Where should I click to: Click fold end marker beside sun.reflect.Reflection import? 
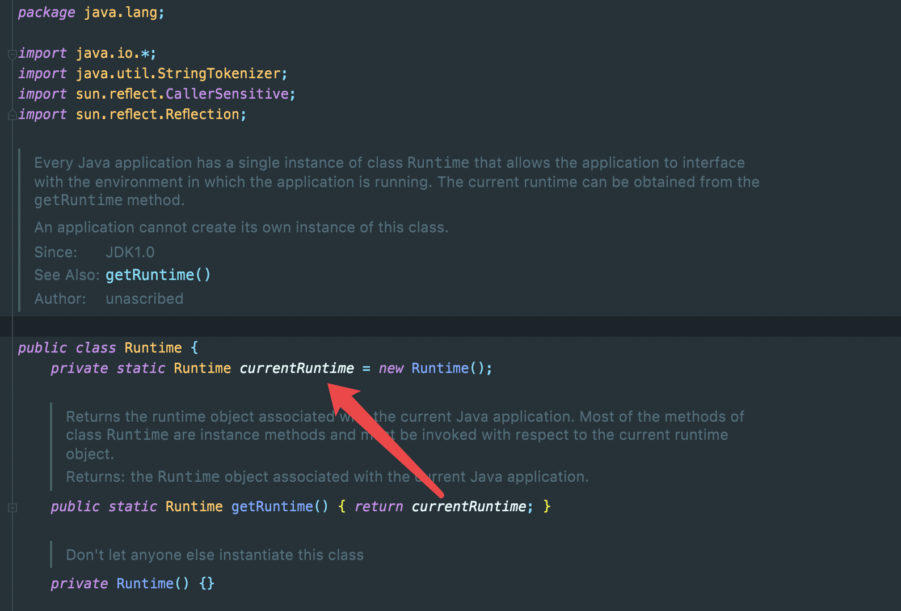pos(12,115)
